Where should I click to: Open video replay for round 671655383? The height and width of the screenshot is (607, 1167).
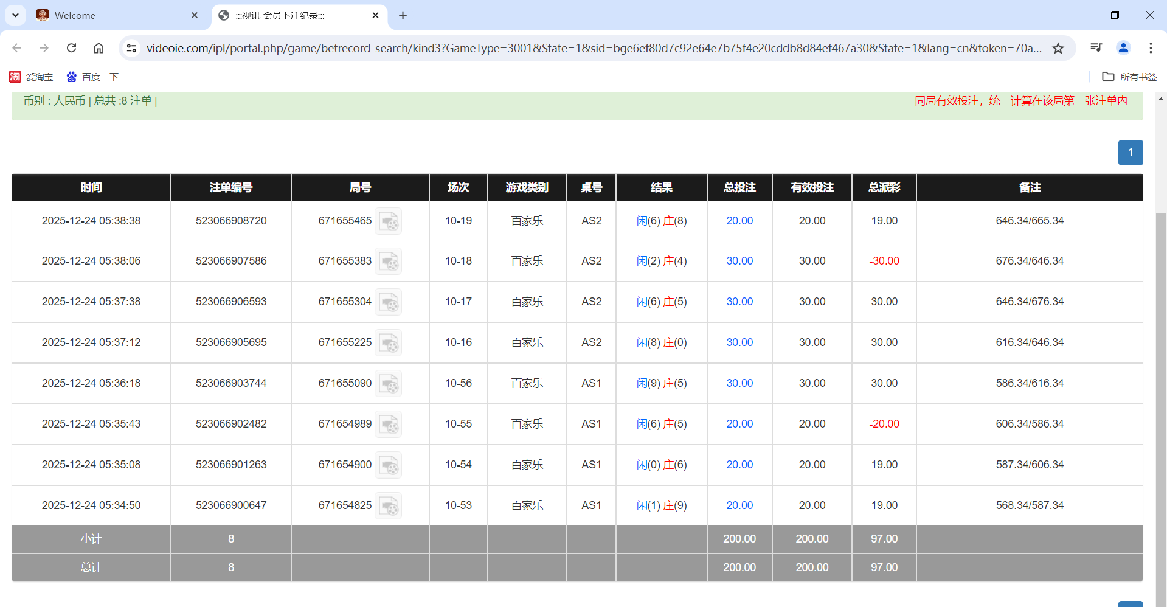[x=388, y=262]
